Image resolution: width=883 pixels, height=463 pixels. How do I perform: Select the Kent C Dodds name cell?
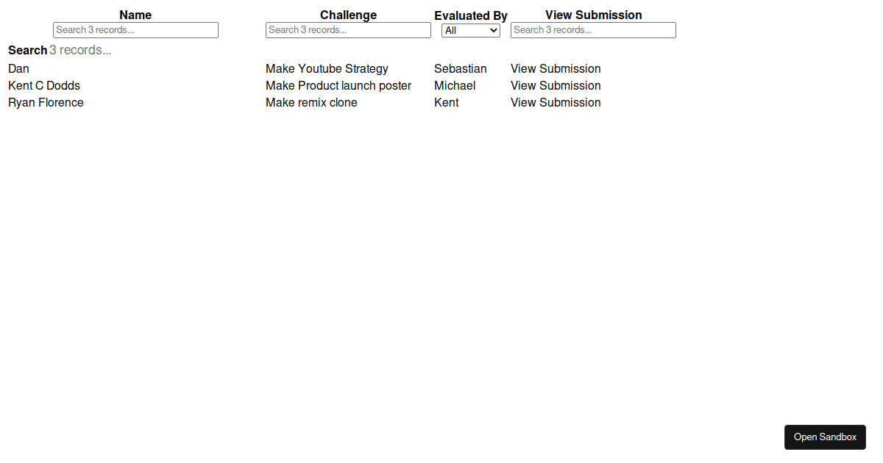coord(44,86)
